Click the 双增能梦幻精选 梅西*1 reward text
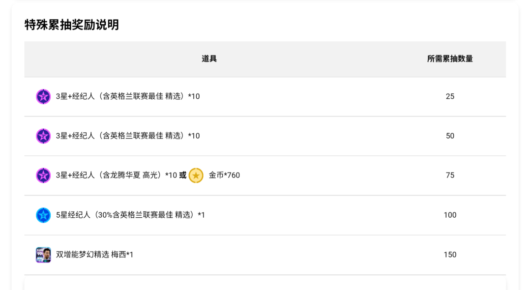The width and height of the screenshot is (531, 290). [x=94, y=255]
